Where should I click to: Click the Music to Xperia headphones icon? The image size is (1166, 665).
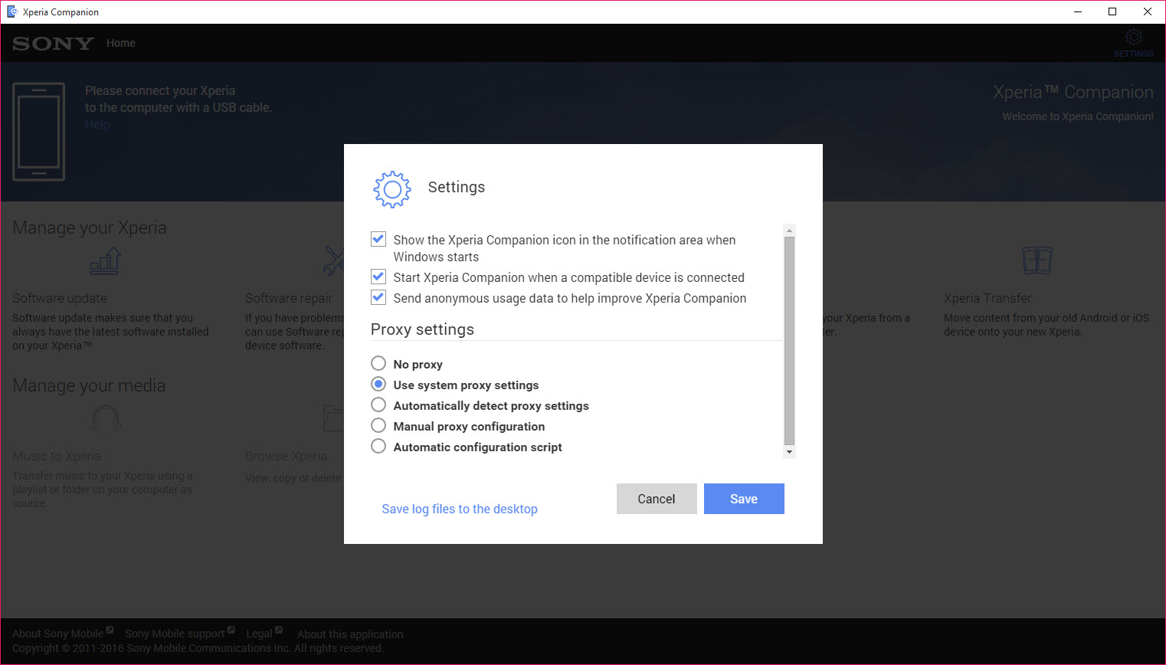pyautogui.click(x=105, y=419)
